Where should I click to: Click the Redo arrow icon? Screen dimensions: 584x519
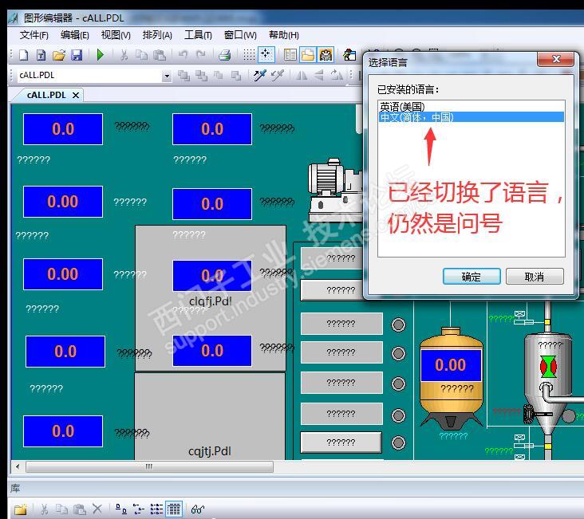pos(201,55)
